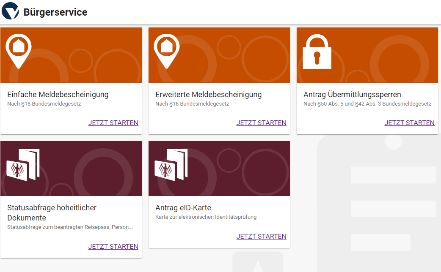Start the Erweiterte Meldebescheinigung via Jetzt Starten

click(261, 123)
